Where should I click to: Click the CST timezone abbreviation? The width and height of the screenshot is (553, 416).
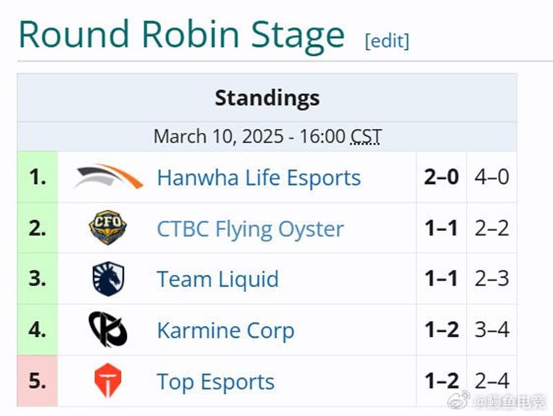[x=366, y=136]
